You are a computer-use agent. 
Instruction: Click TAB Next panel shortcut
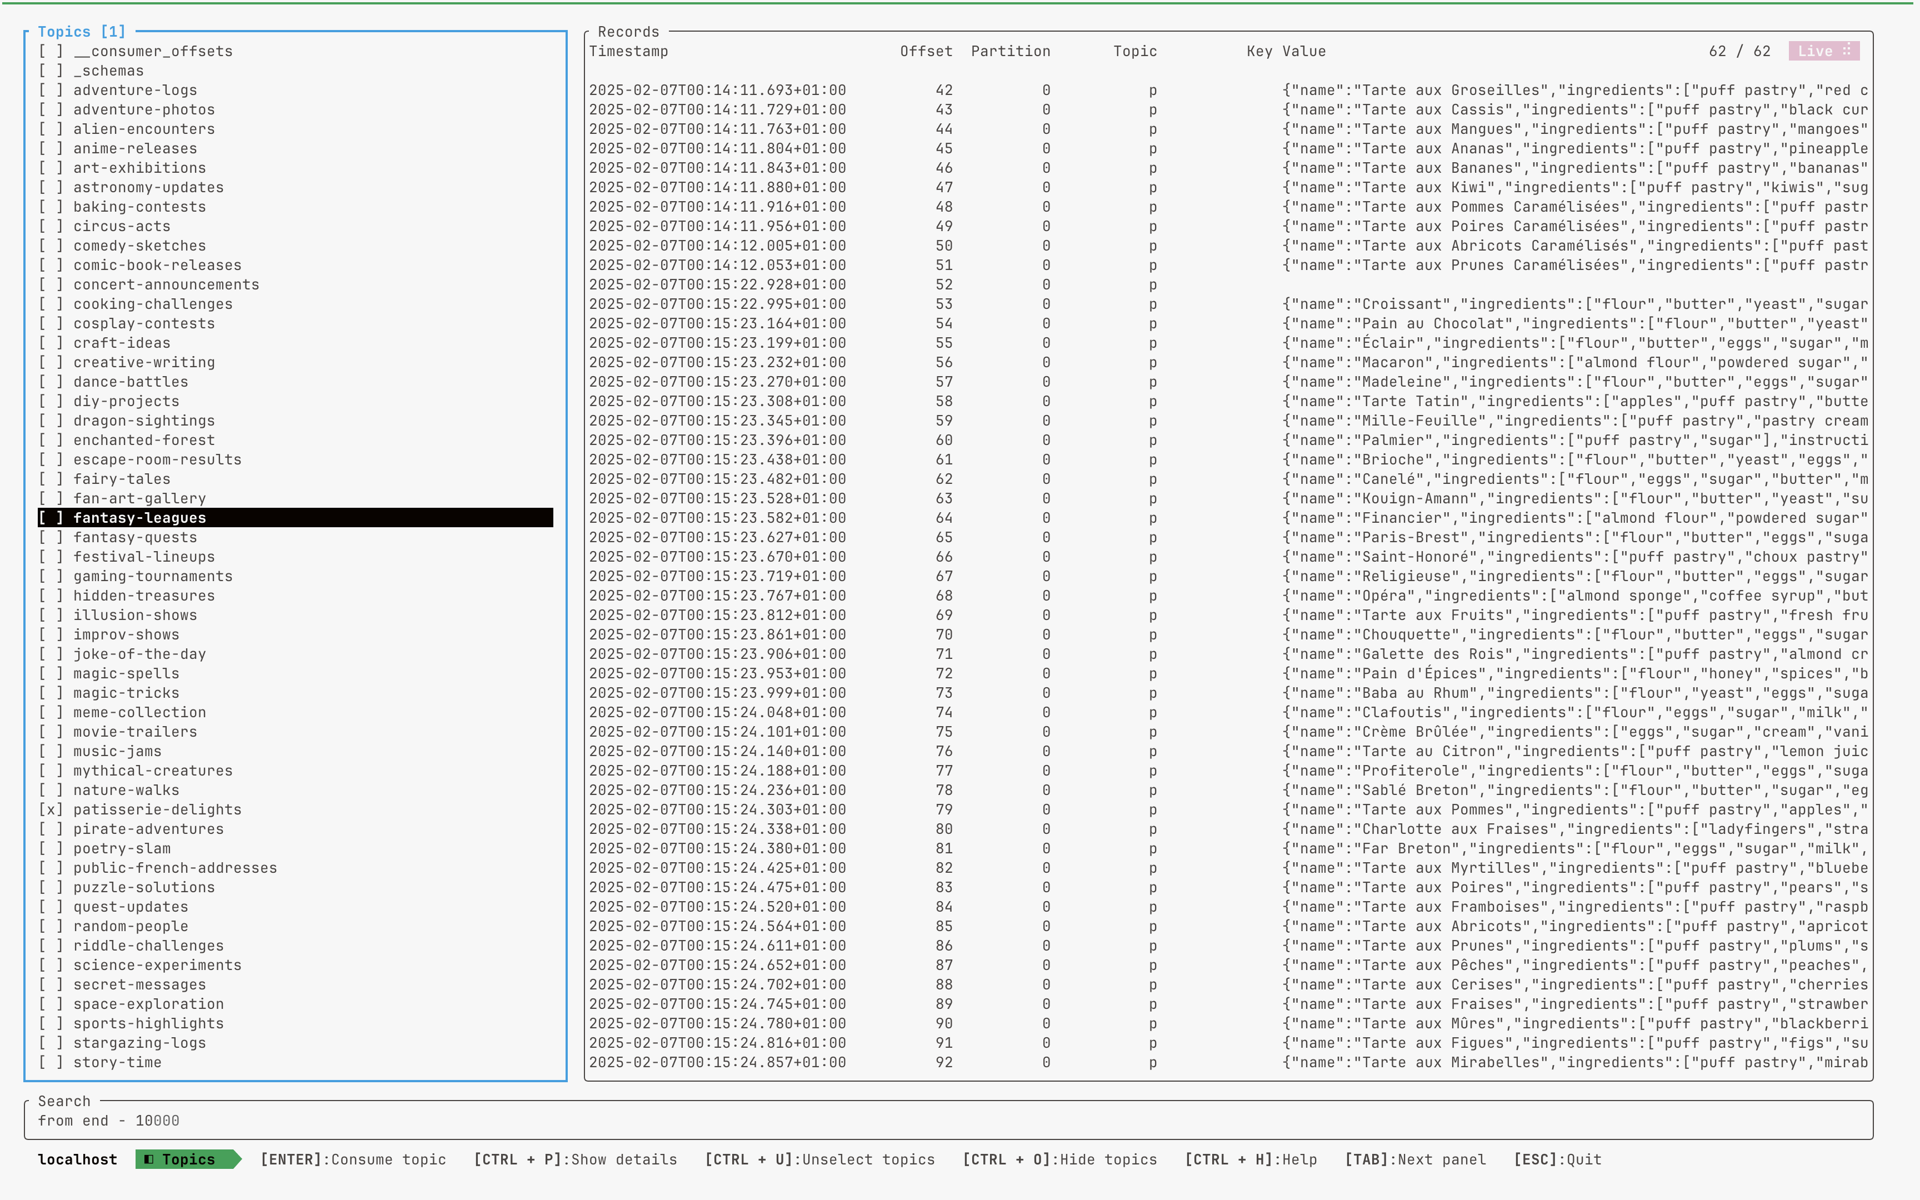point(1416,1159)
